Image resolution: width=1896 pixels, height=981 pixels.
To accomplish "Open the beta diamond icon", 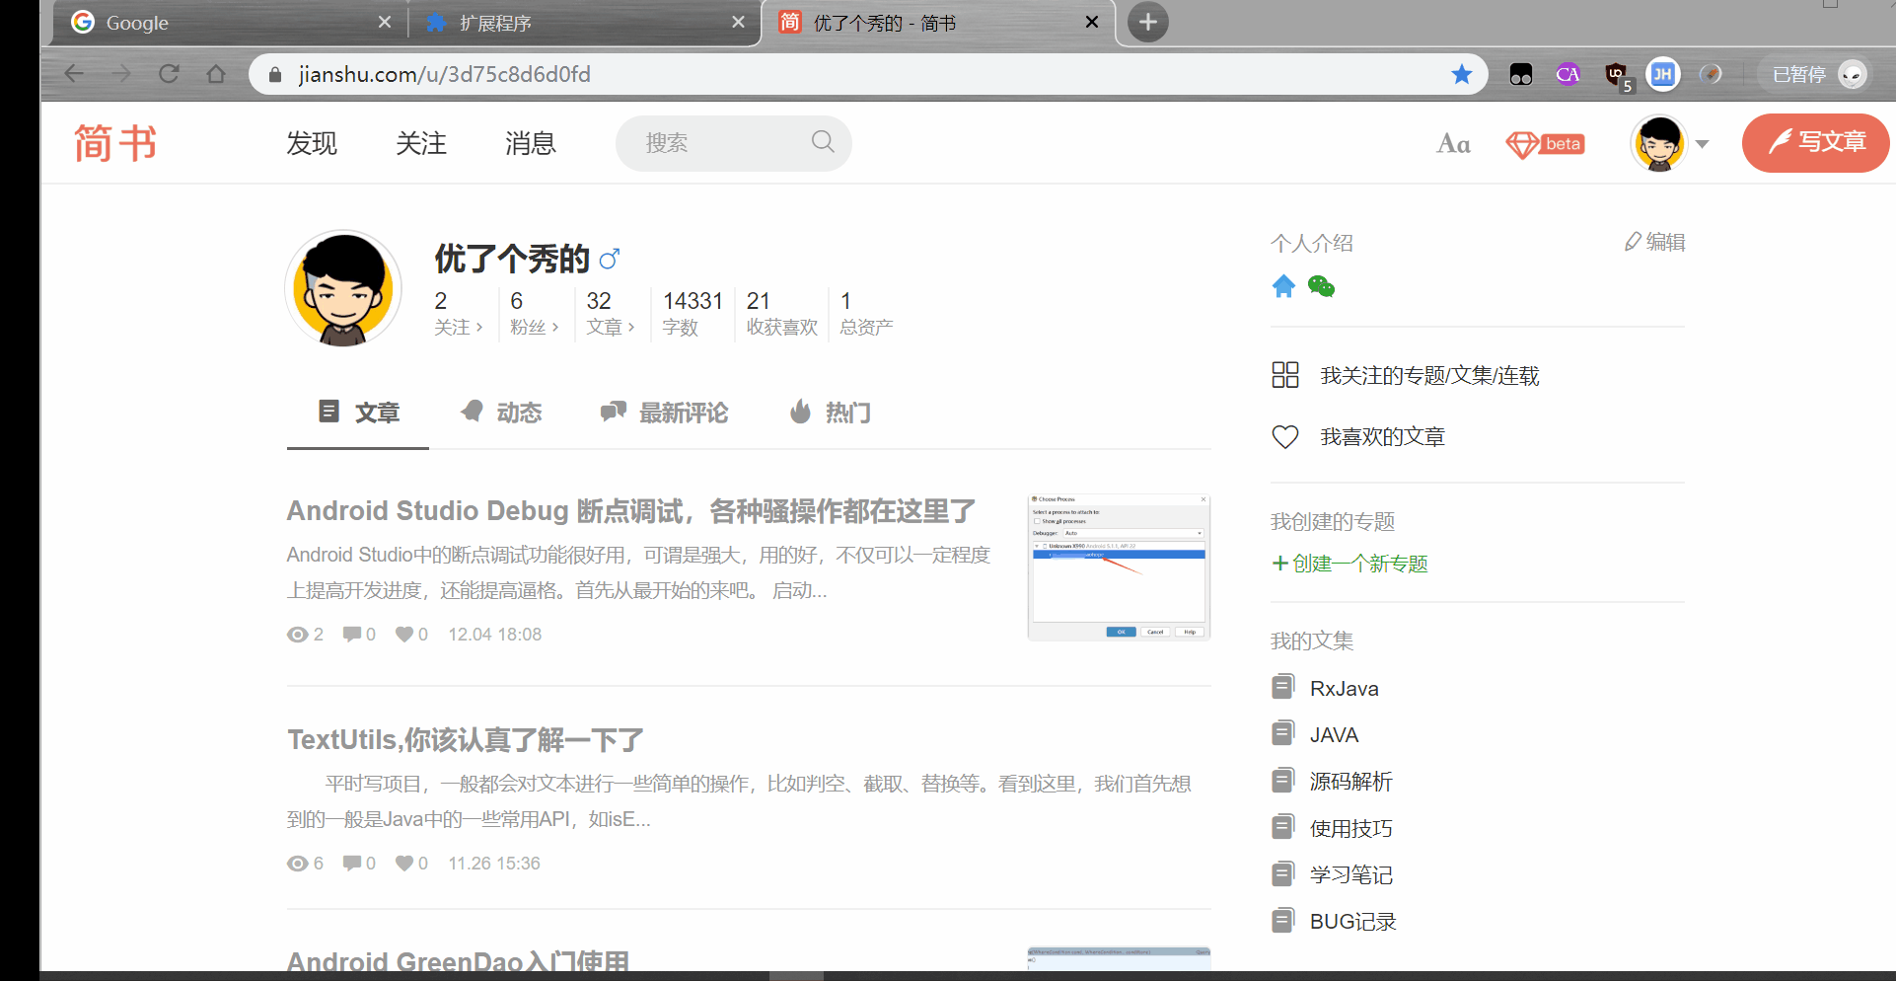I will click(1544, 144).
